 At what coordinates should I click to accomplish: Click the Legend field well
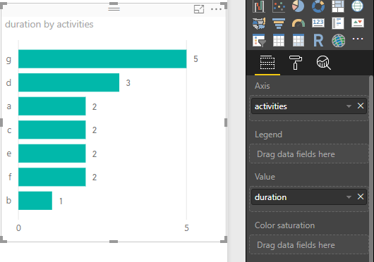tap(309, 154)
